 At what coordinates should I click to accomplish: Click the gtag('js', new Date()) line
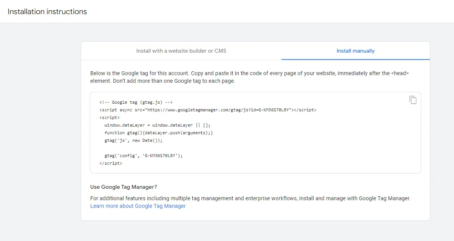(x=133, y=140)
